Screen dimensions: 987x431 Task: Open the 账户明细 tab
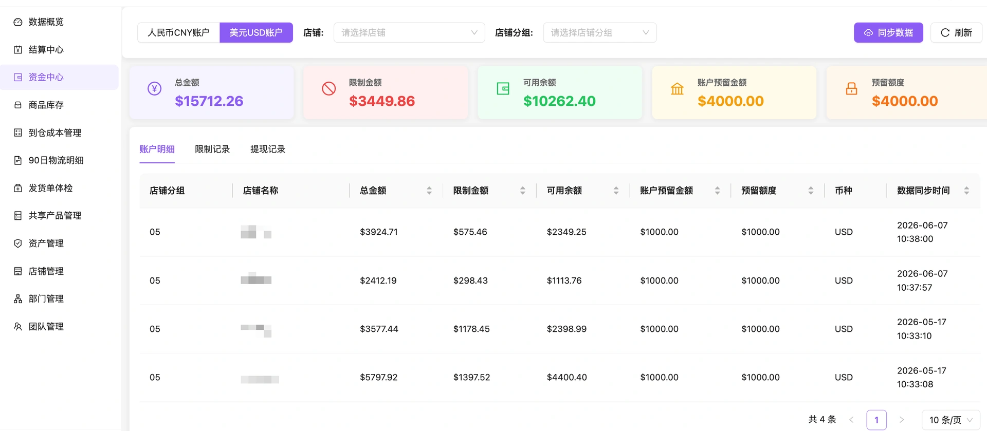click(x=157, y=149)
